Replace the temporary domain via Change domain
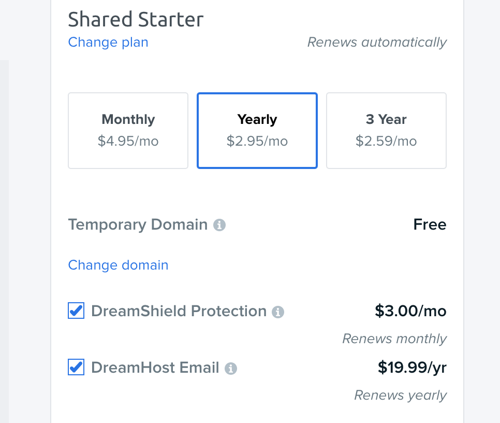This screenshot has height=423, width=500. [118, 265]
